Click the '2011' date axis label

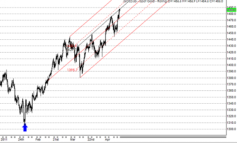(4, 140)
